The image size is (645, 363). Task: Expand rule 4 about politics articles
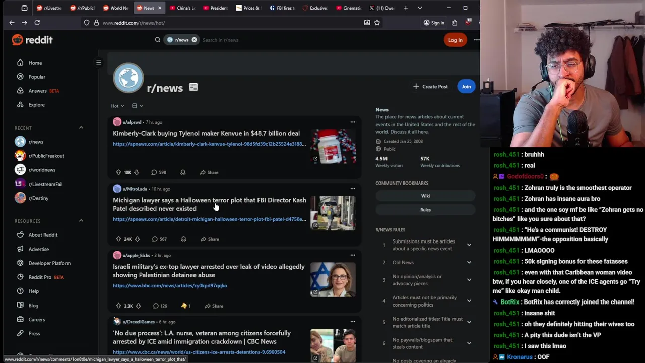tap(469, 301)
